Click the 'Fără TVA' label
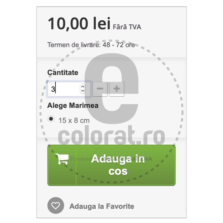 click(127, 27)
